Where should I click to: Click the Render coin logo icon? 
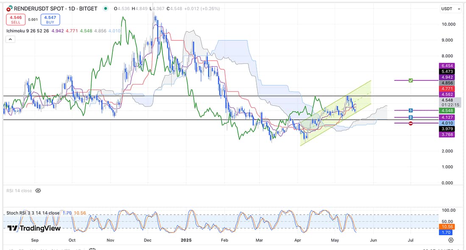(9, 8)
